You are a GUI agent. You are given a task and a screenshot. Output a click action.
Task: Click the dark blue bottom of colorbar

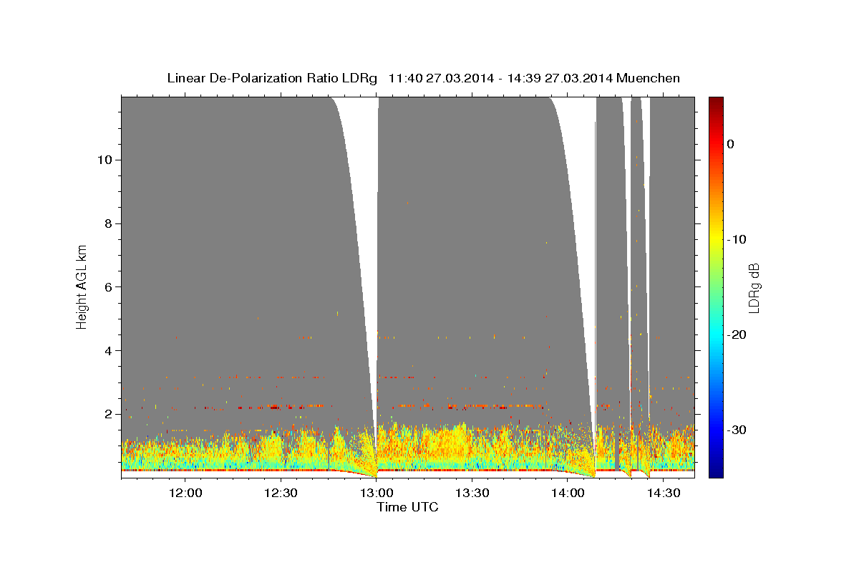(716, 472)
